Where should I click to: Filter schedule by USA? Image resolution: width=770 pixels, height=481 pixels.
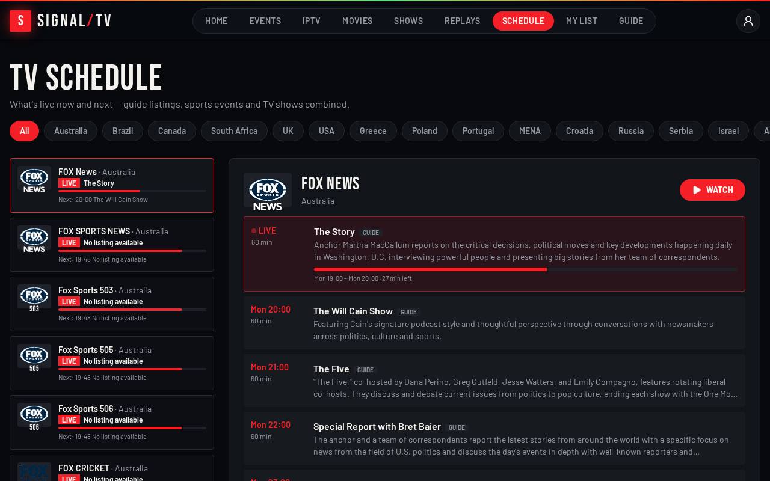327,131
